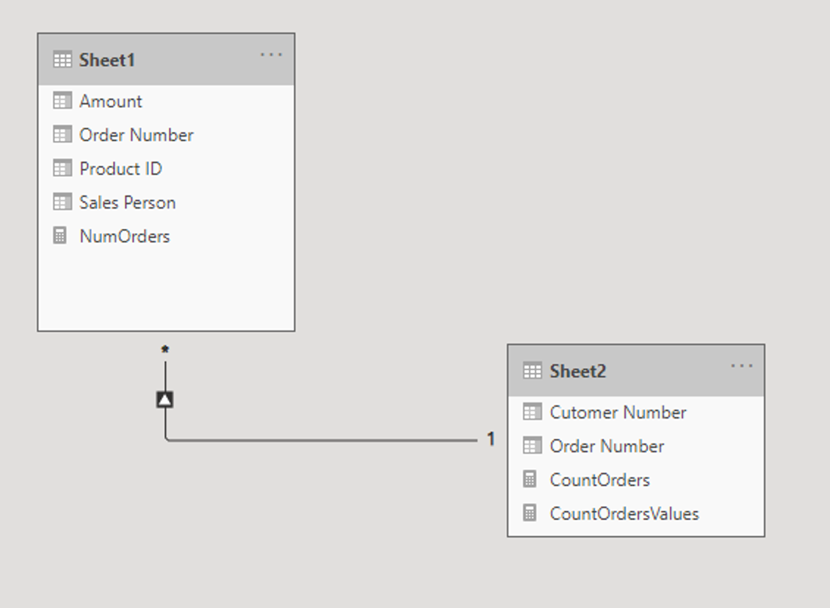Click the column icon beside Cutomer Number
Image resolution: width=830 pixels, height=608 pixels.
tap(532, 412)
